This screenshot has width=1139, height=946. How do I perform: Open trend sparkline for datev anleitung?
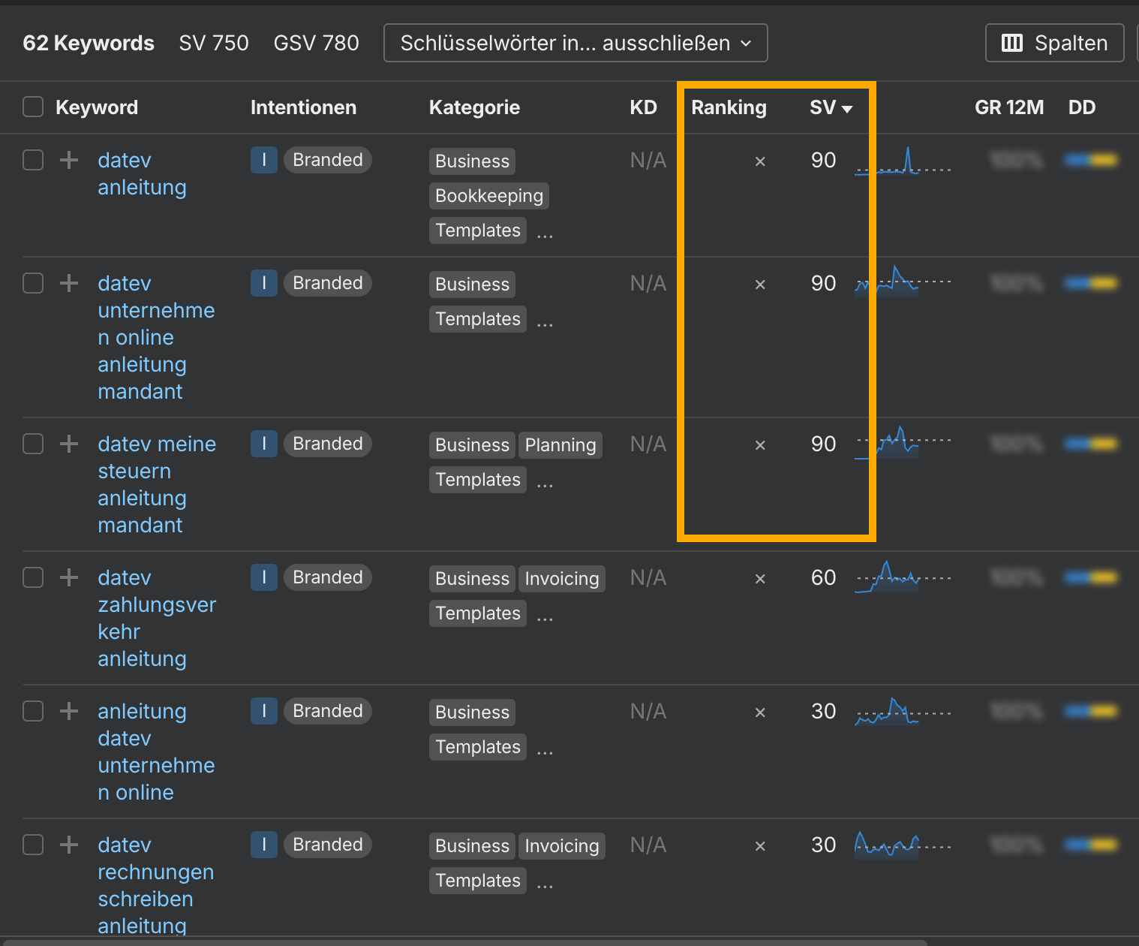[903, 161]
